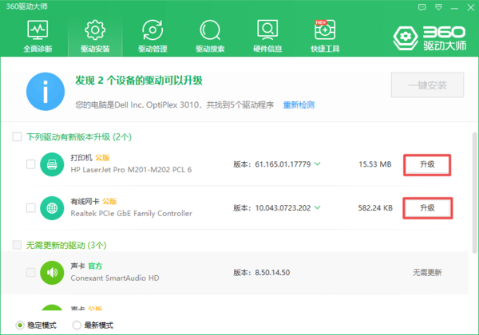Switch to the 驱动安装 tab
The width and height of the screenshot is (479, 335).
point(95,37)
